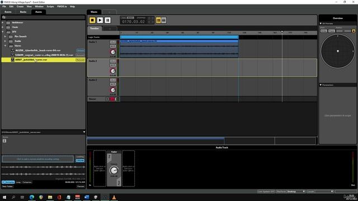
Task: Click the Stable folder icon
Action: (x=11, y=41)
